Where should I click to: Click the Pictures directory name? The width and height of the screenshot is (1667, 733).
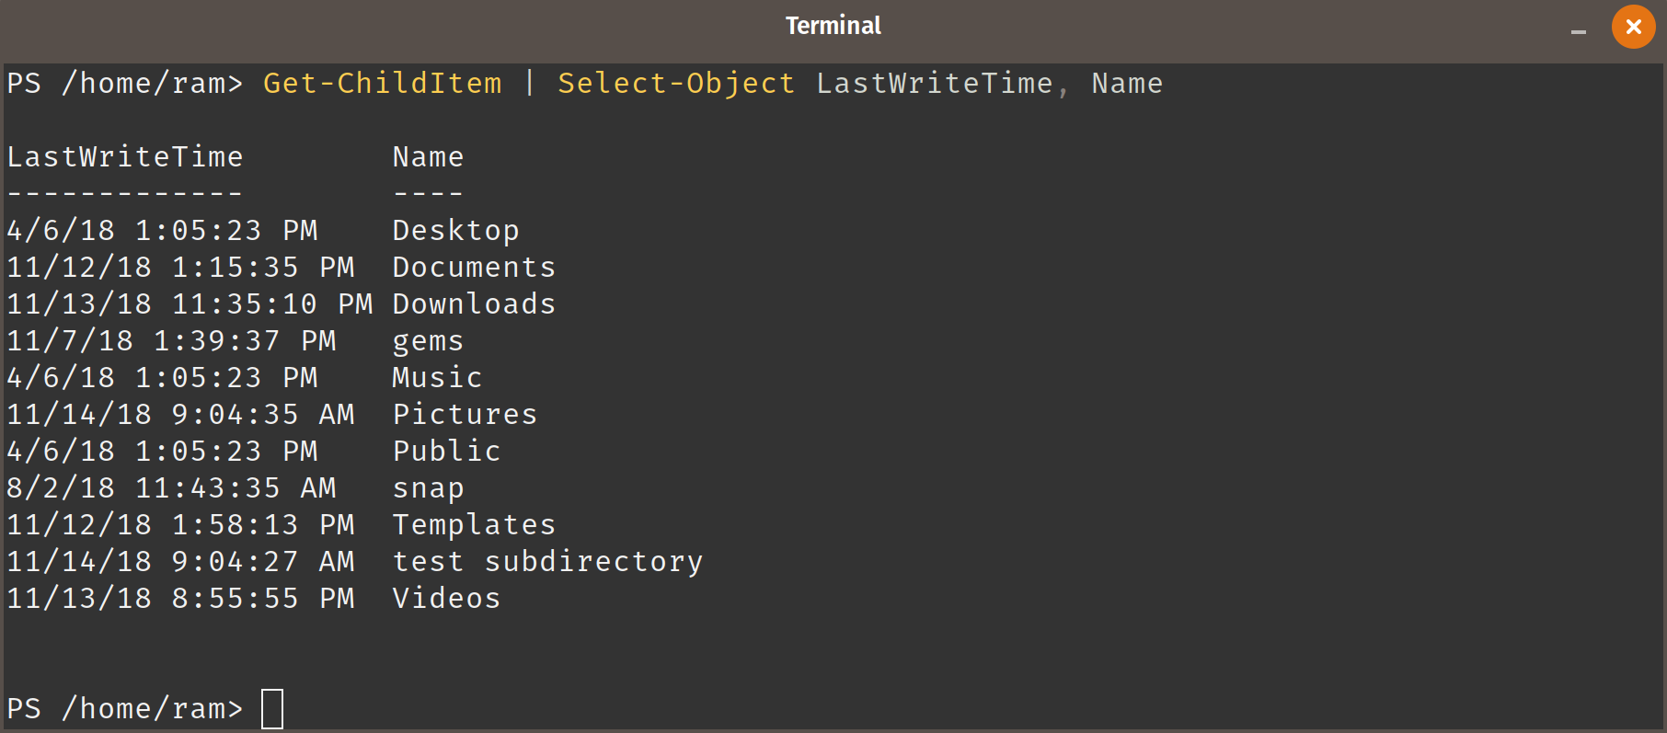(465, 415)
